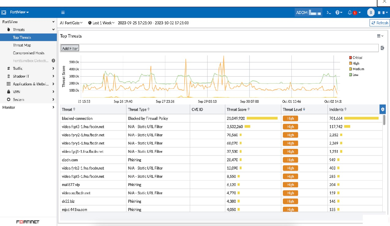Screen dimensions: 390x226
Task: Expand the Shadow IT section chevron
Action: point(54,76)
